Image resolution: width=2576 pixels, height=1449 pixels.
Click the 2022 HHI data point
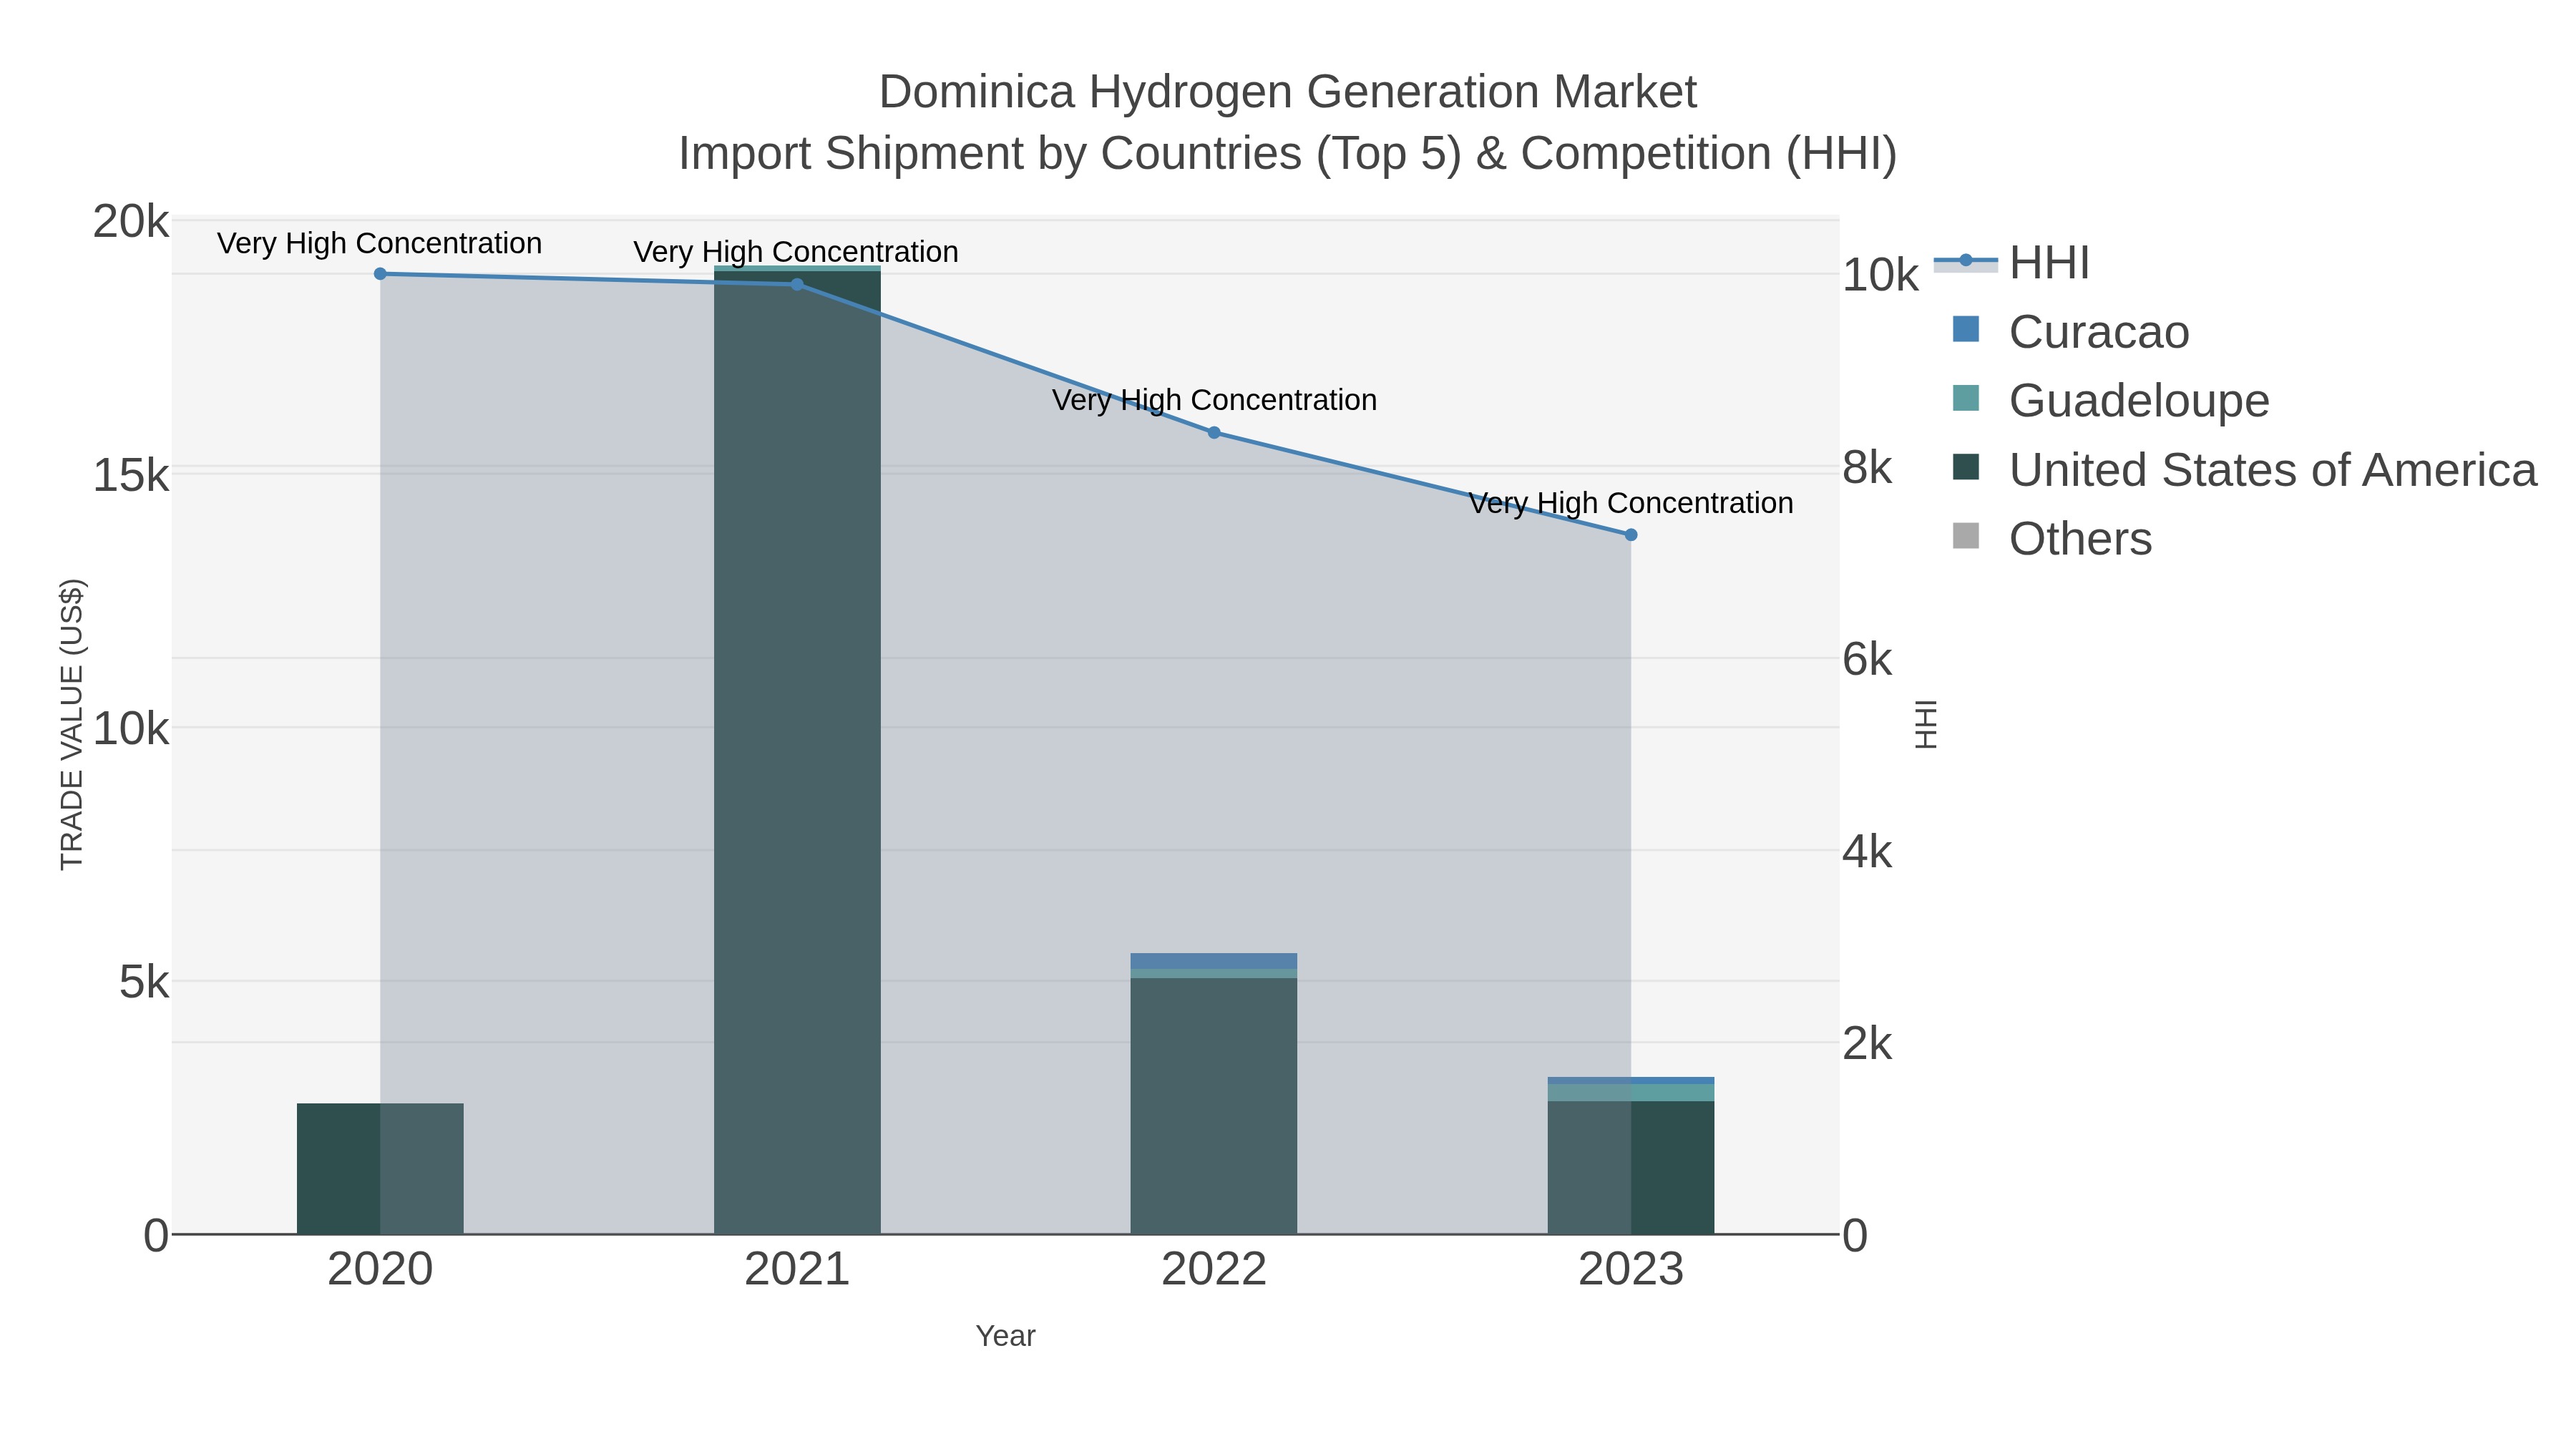pyautogui.click(x=1214, y=433)
